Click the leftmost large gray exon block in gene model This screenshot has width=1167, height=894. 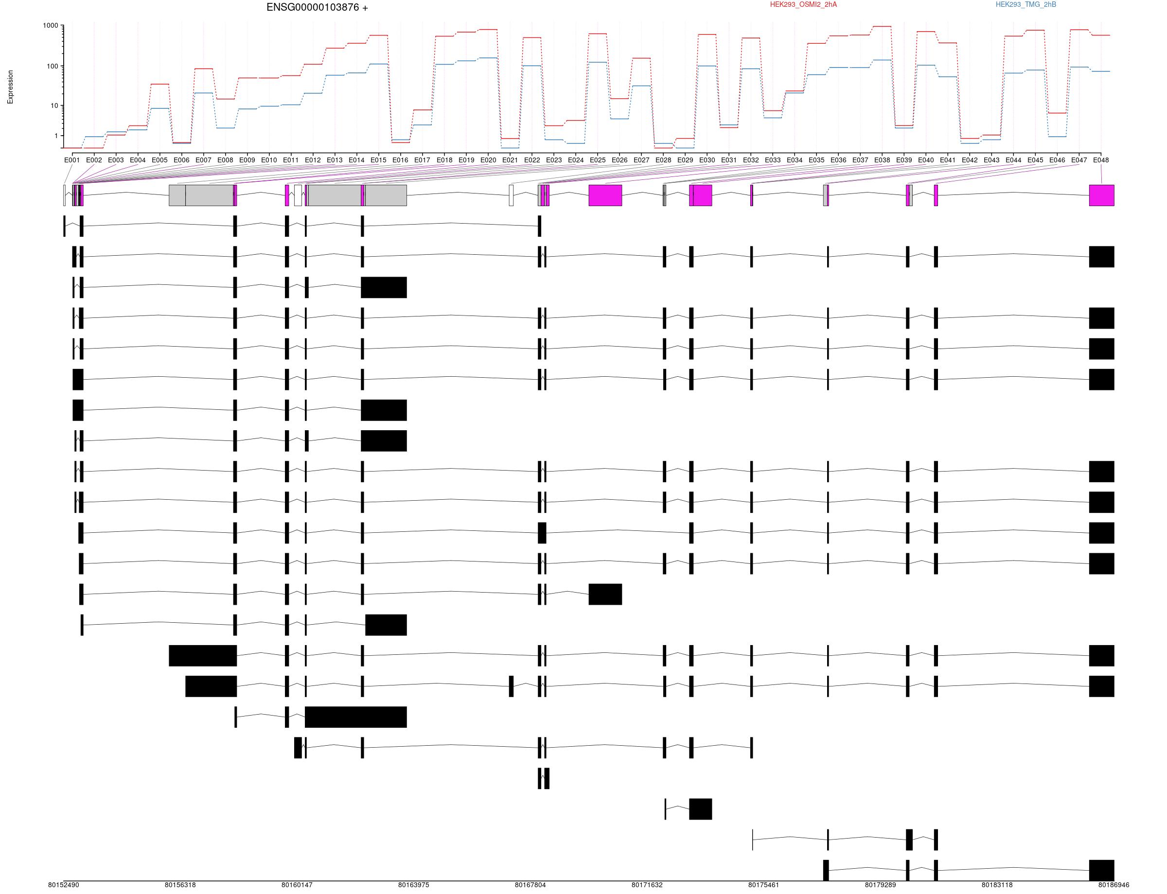click(x=177, y=195)
